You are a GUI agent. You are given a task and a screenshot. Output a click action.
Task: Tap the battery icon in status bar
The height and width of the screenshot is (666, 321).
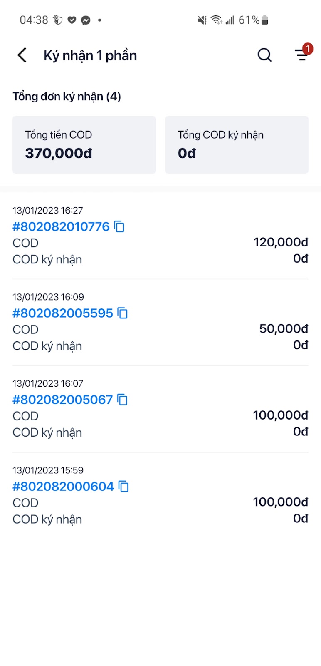click(265, 20)
